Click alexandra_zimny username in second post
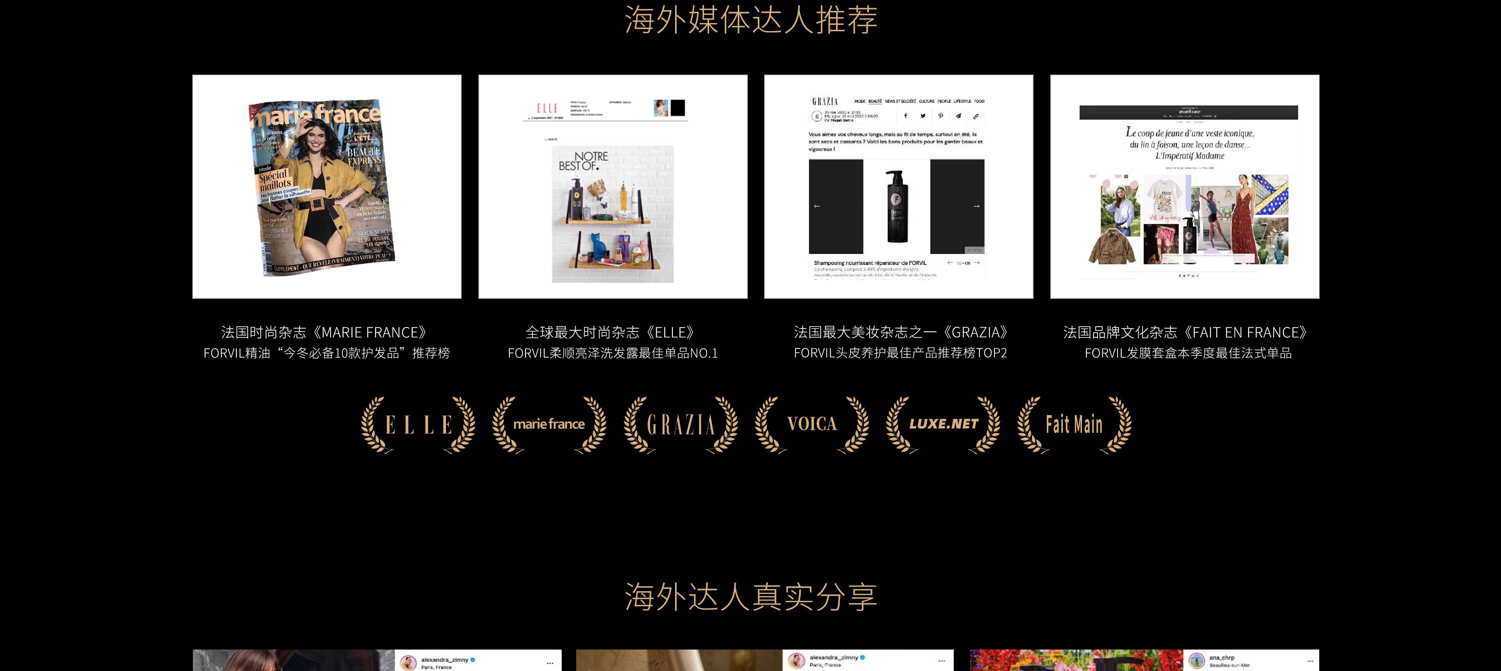The width and height of the screenshot is (1501, 671). click(x=834, y=658)
